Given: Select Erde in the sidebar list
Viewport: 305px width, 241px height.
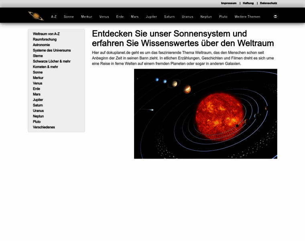Looking at the screenshot, I should point(37,89).
